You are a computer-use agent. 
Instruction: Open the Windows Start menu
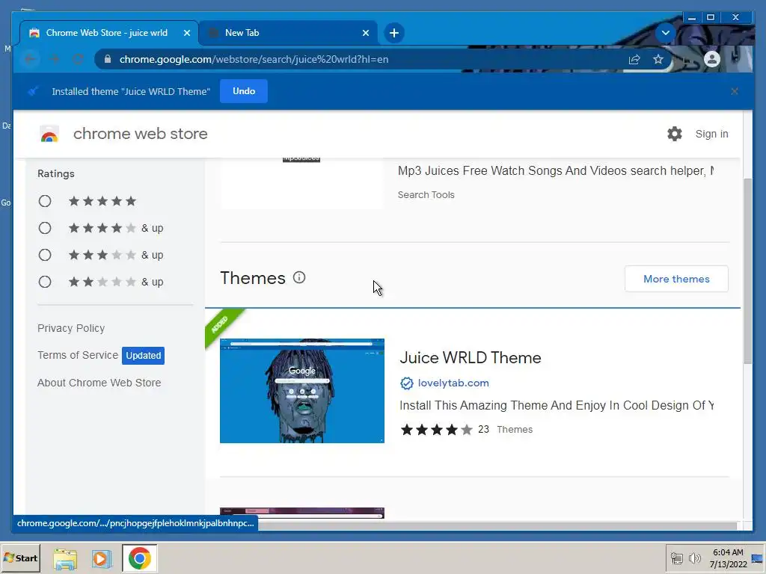click(20, 558)
